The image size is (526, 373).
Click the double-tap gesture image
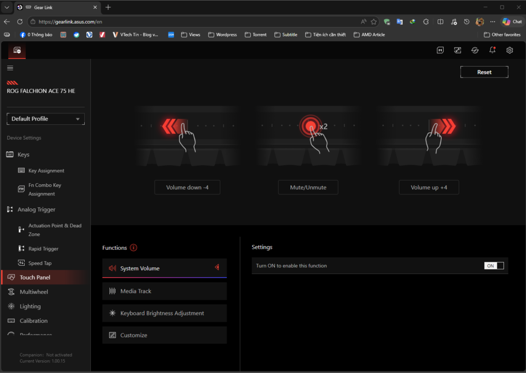point(309,135)
